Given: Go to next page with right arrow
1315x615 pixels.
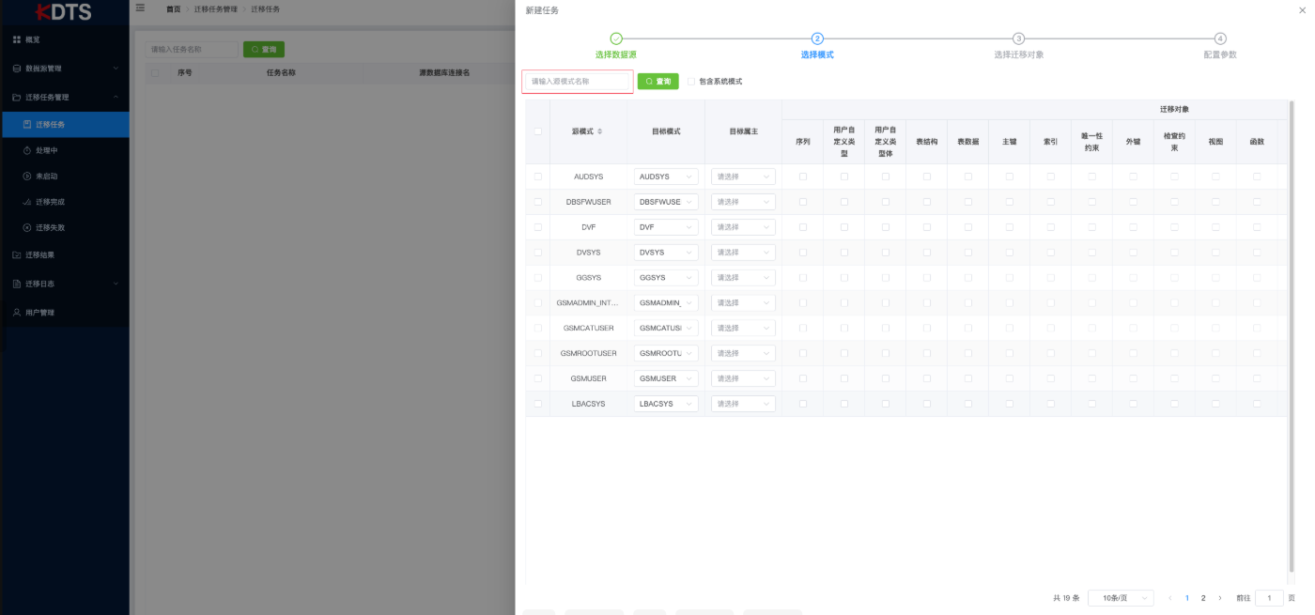Looking at the screenshot, I should [1220, 598].
